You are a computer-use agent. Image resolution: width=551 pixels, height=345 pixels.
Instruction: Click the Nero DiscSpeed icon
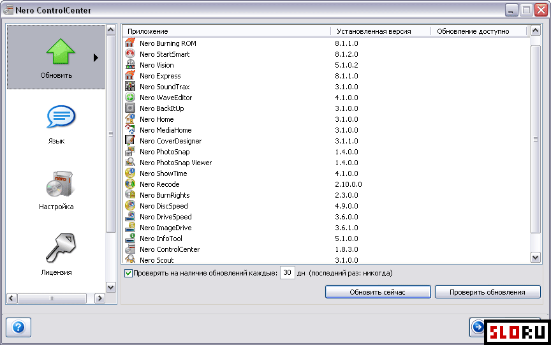pyautogui.click(x=130, y=206)
